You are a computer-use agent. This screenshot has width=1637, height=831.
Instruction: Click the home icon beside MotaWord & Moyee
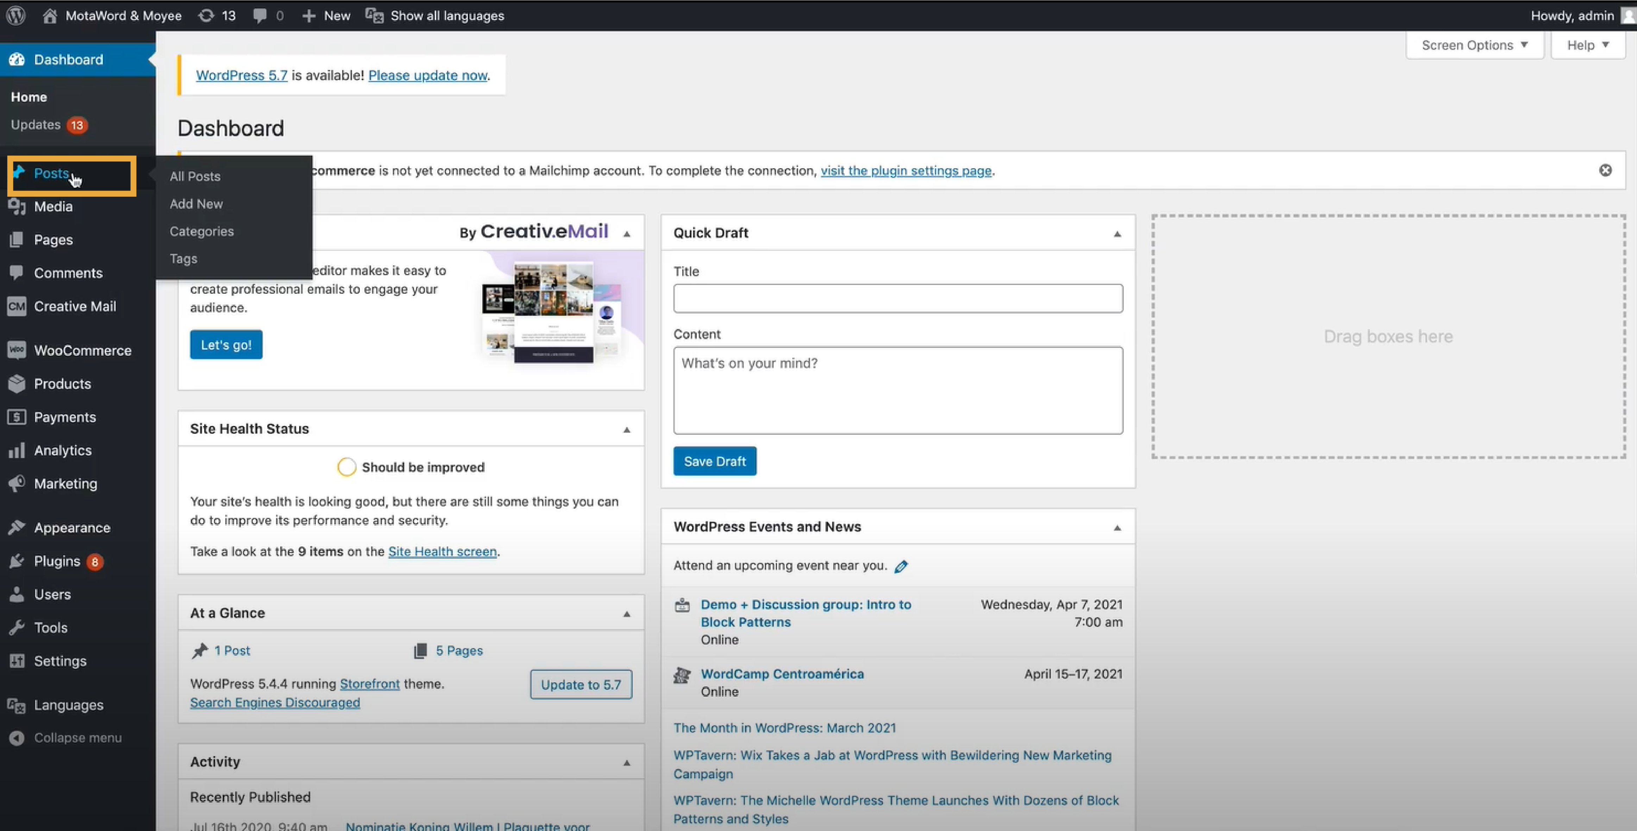point(50,16)
